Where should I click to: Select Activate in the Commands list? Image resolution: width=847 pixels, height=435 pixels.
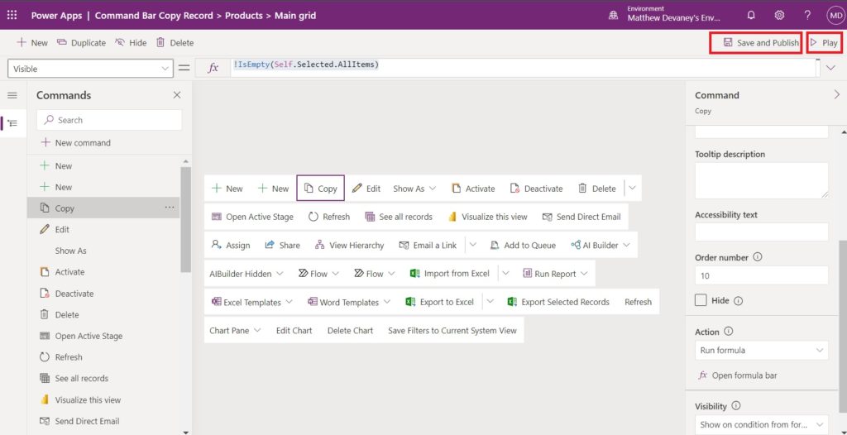[69, 272]
